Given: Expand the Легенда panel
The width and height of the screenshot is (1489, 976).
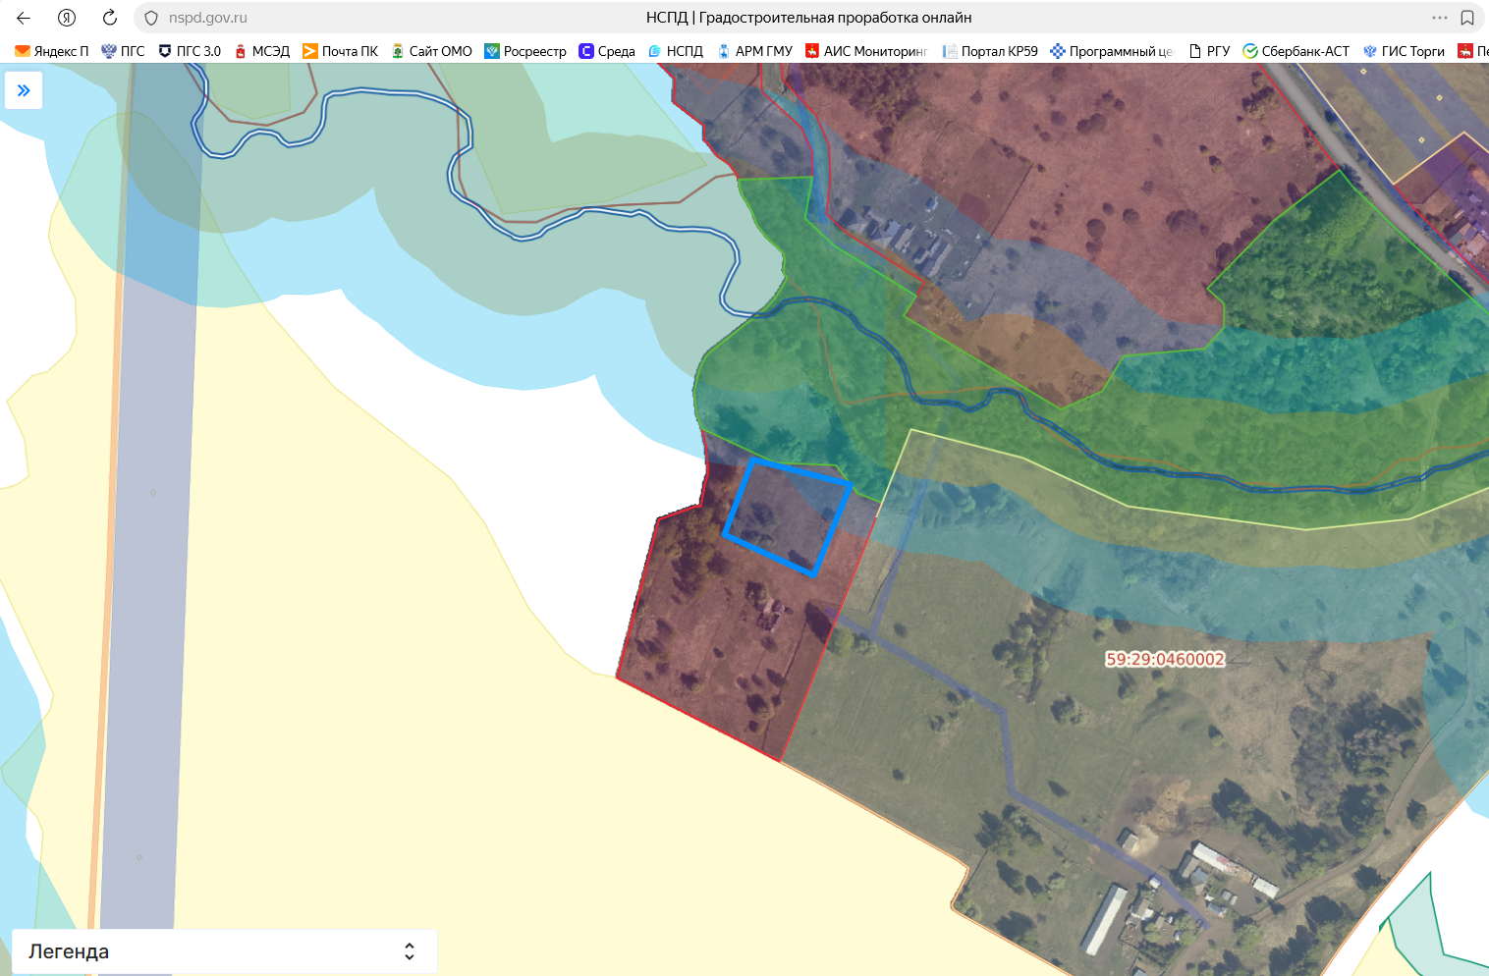Looking at the screenshot, I should click(224, 951).
